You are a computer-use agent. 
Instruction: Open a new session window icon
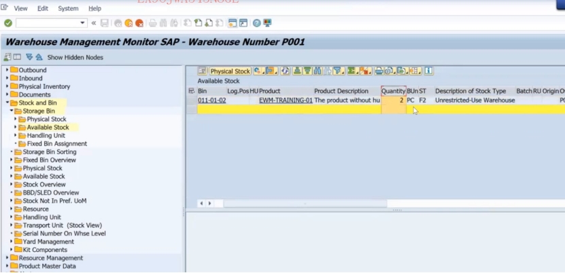point(233,23)
